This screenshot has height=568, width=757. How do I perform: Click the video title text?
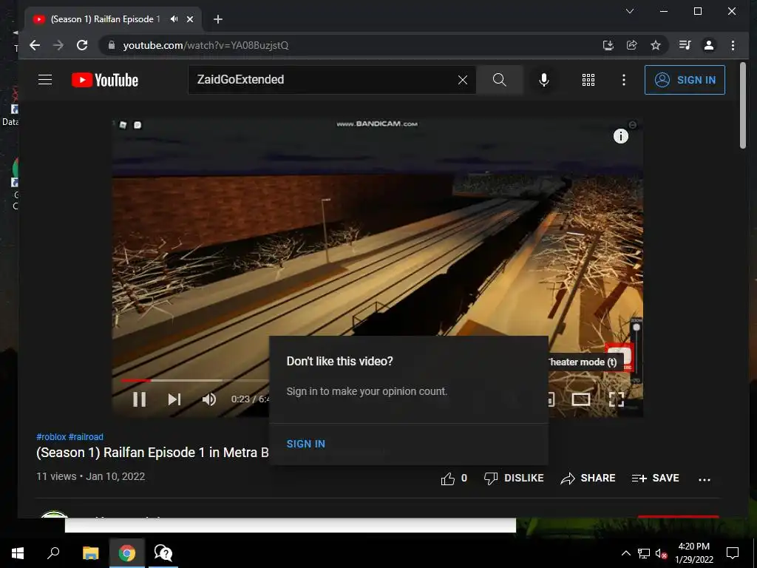(x=152, y=453)
